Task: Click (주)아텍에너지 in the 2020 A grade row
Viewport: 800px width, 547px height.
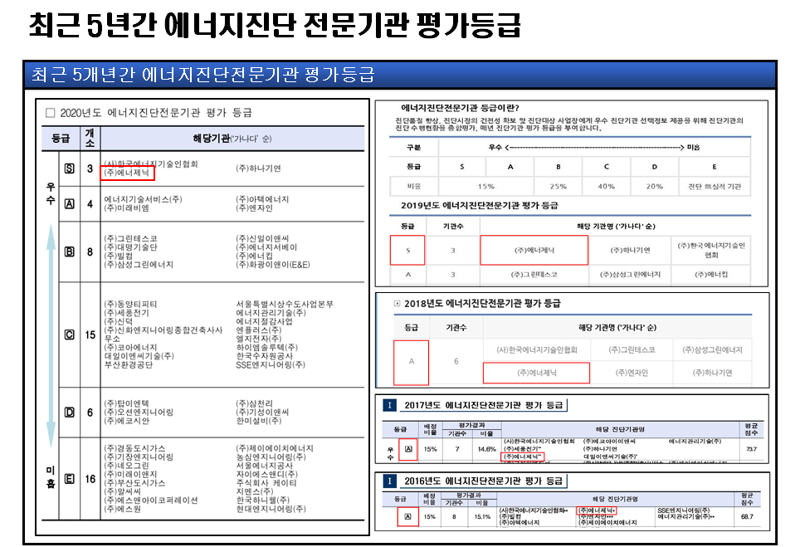Action: click(x=262, y=199)
